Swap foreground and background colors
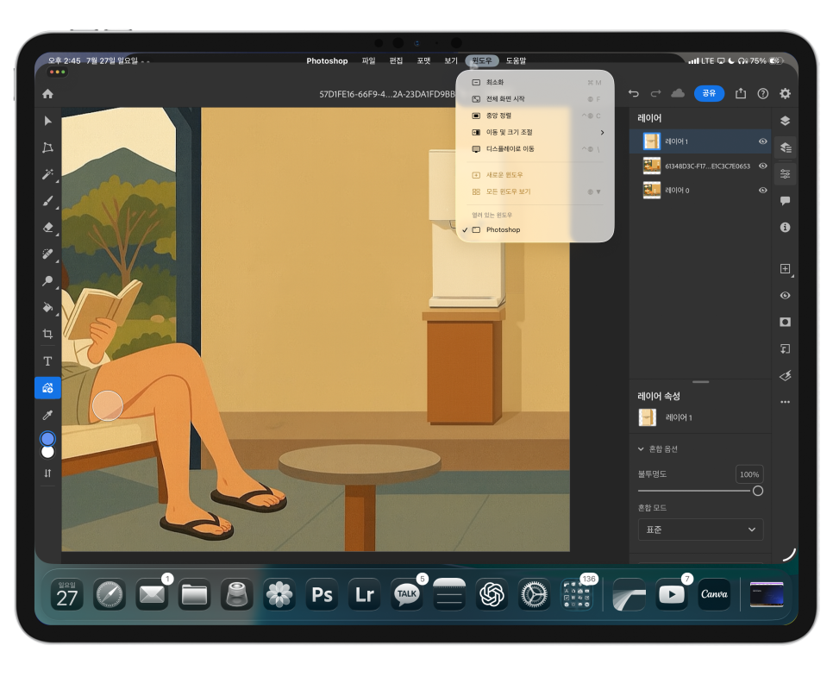 coord(47,473)
